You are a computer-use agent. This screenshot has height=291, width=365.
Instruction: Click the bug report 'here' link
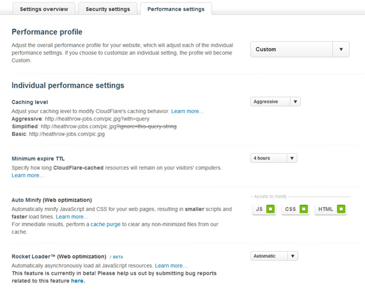point(77,281)
